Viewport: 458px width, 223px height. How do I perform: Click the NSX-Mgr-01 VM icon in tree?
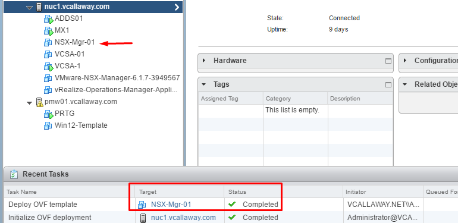point(48,43)
